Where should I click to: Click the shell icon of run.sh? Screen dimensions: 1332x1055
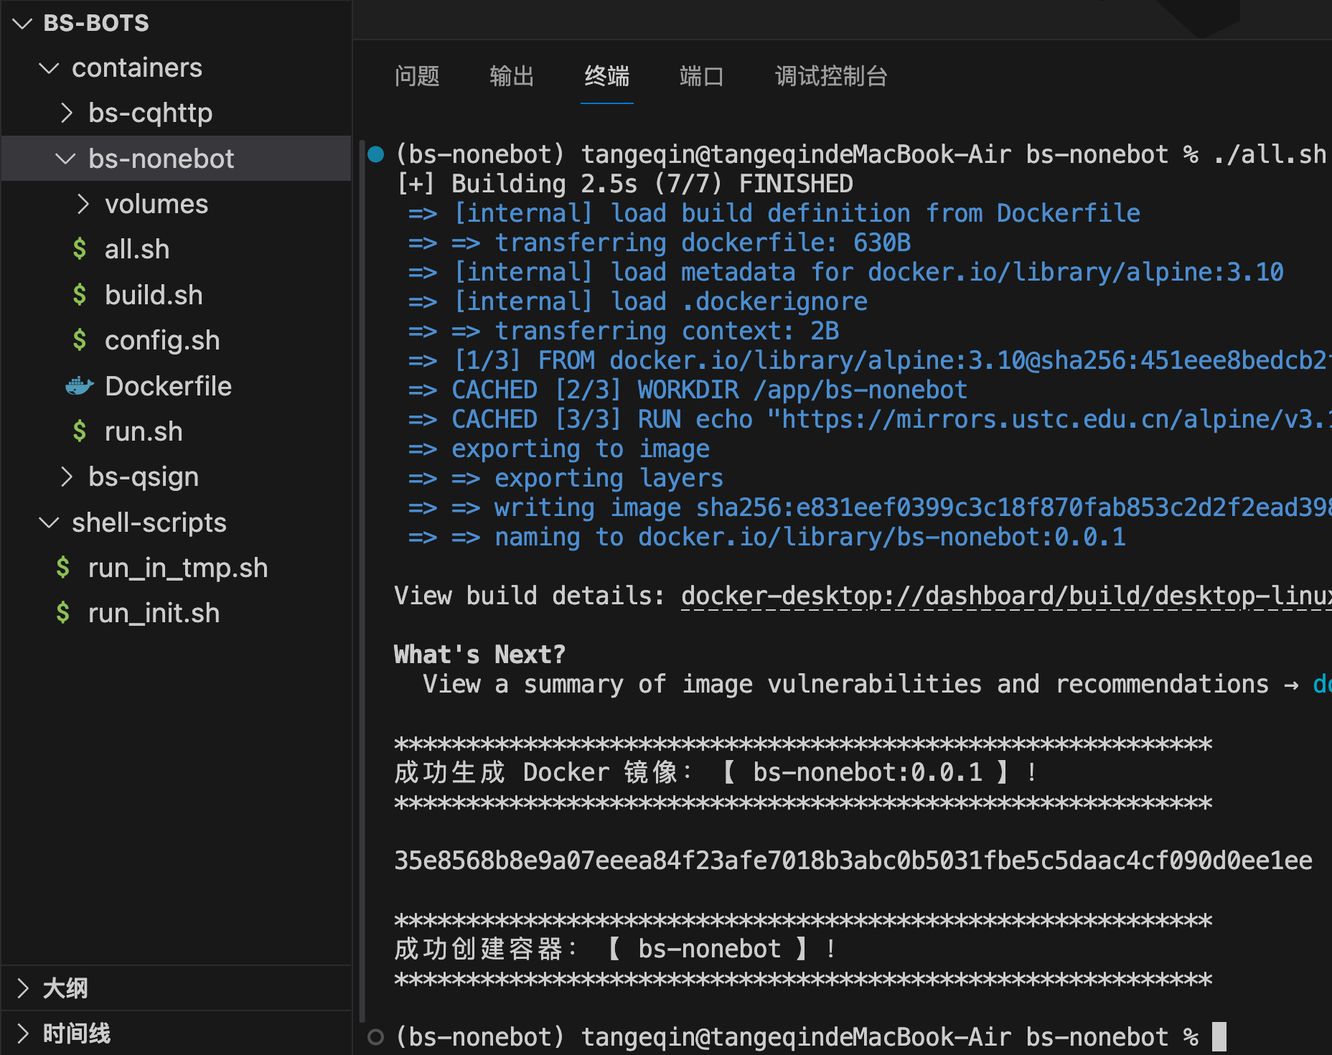click(80, 431)
